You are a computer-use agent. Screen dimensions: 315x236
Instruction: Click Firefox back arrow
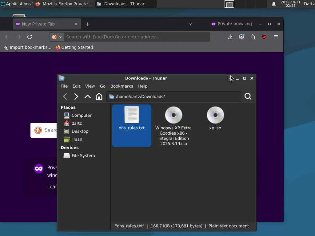click(x=7, y=37)
